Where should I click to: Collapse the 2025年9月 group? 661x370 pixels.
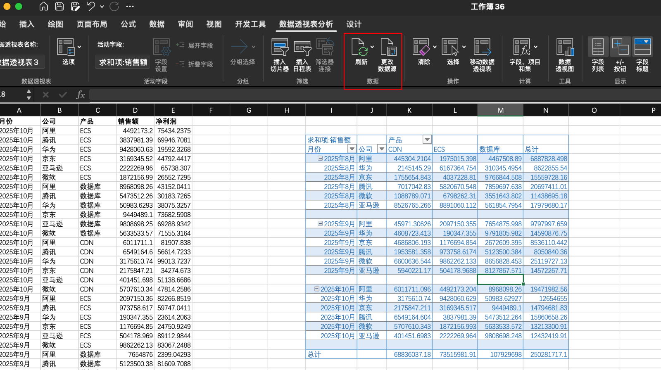pyautogui.click(x=320, y=223)
